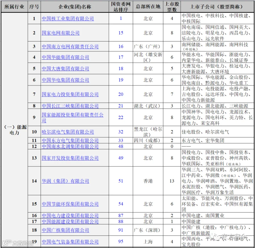Select headquarters cell 河北（雄安新区）
Screen dimensions: 255x248
[148, 57]
